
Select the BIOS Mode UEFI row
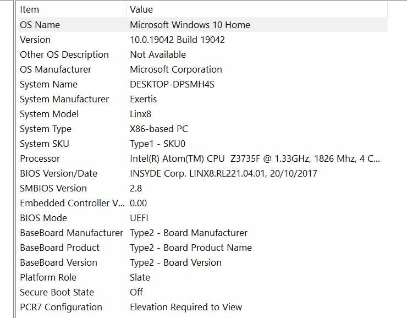203,218
